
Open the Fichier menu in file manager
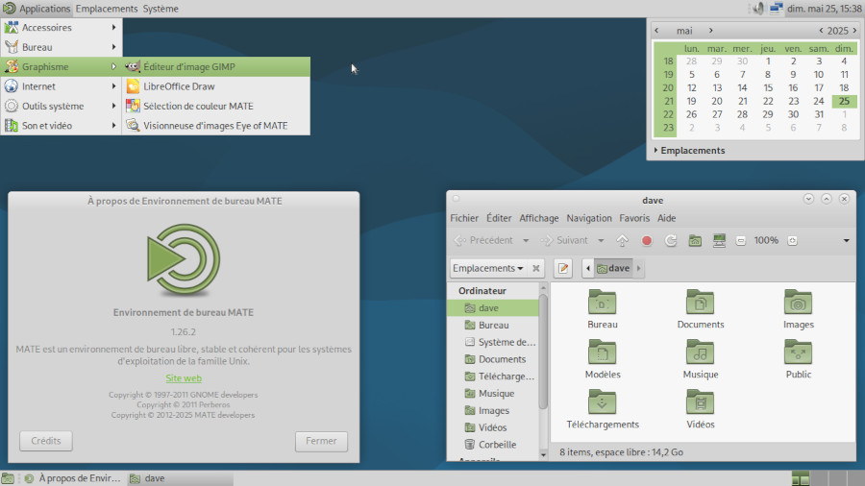pyautogui.click(x=464, y=218)
